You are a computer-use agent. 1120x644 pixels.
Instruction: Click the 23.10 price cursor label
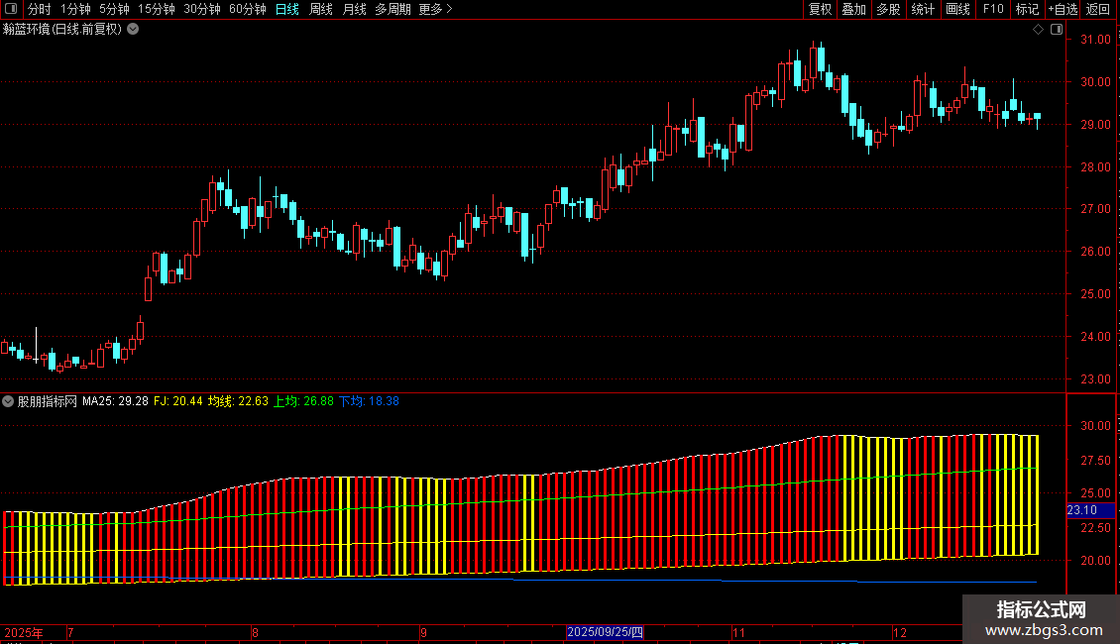click(1090, 510)
